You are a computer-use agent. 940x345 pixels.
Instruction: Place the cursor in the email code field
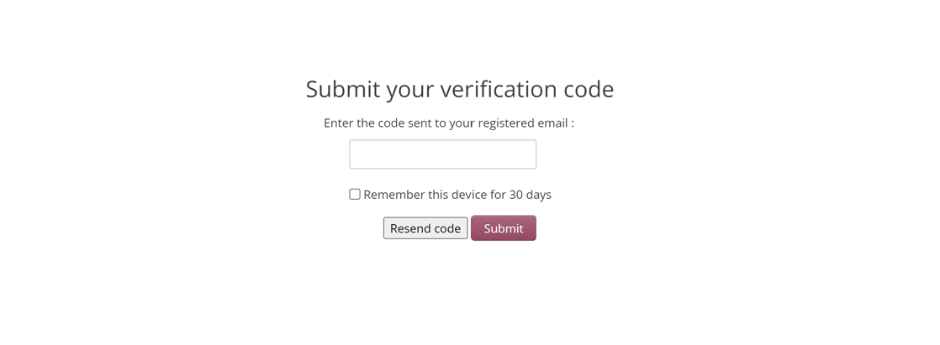pyautogui.click(x=442, y=154)
